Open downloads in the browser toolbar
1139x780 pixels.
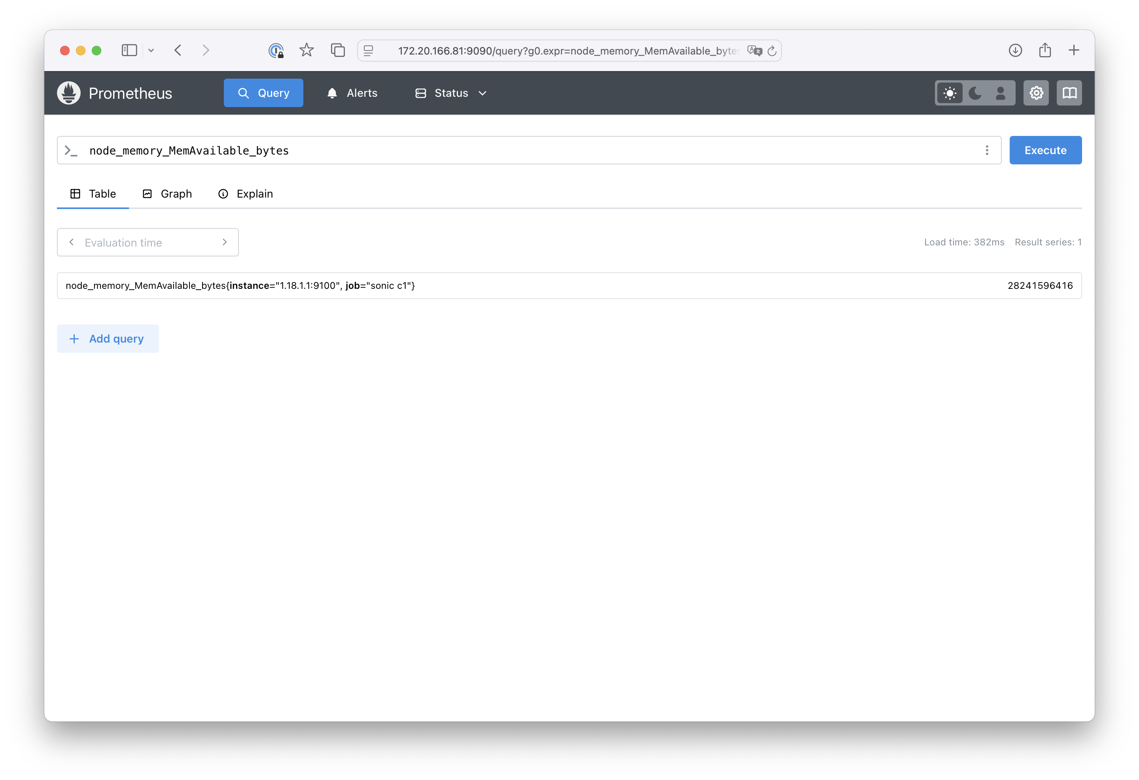1015,50
